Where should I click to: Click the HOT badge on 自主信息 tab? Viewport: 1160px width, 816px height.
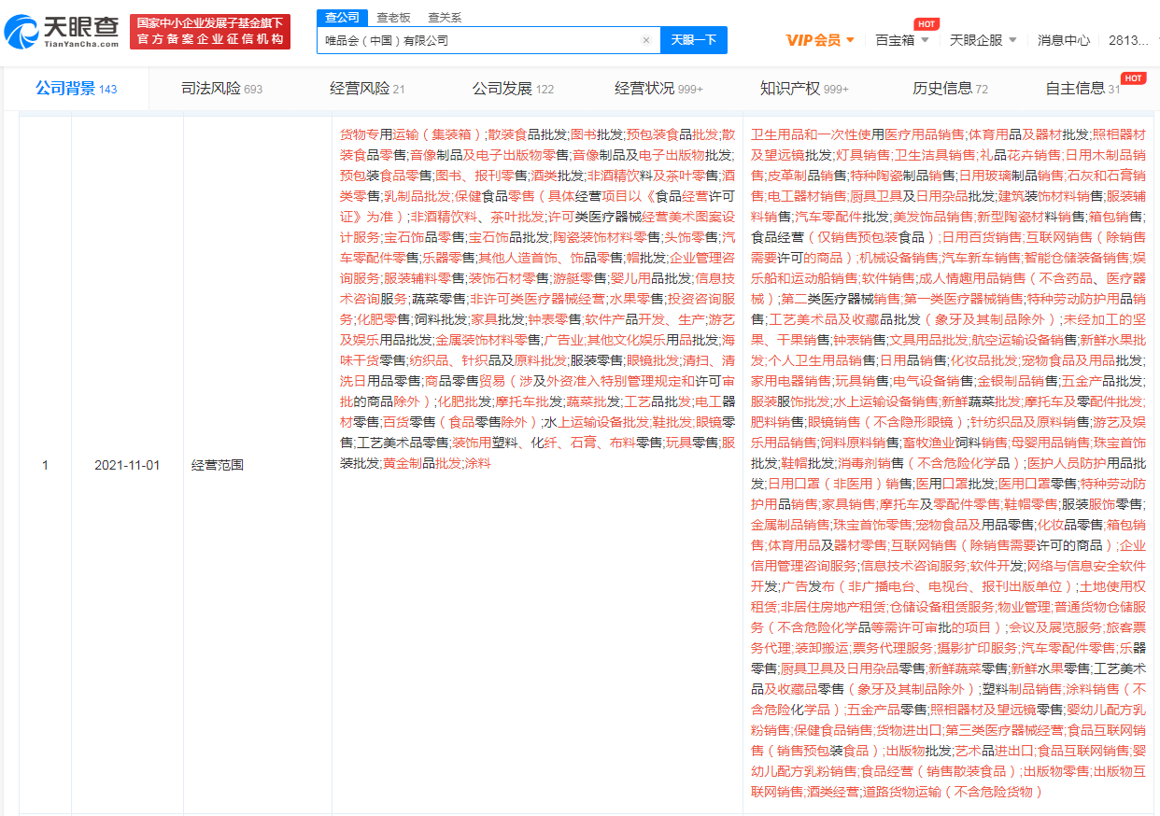click(1134, 78)
